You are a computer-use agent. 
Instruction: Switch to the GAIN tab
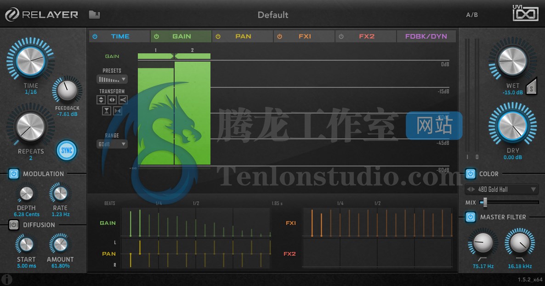[x=181, y=36]
